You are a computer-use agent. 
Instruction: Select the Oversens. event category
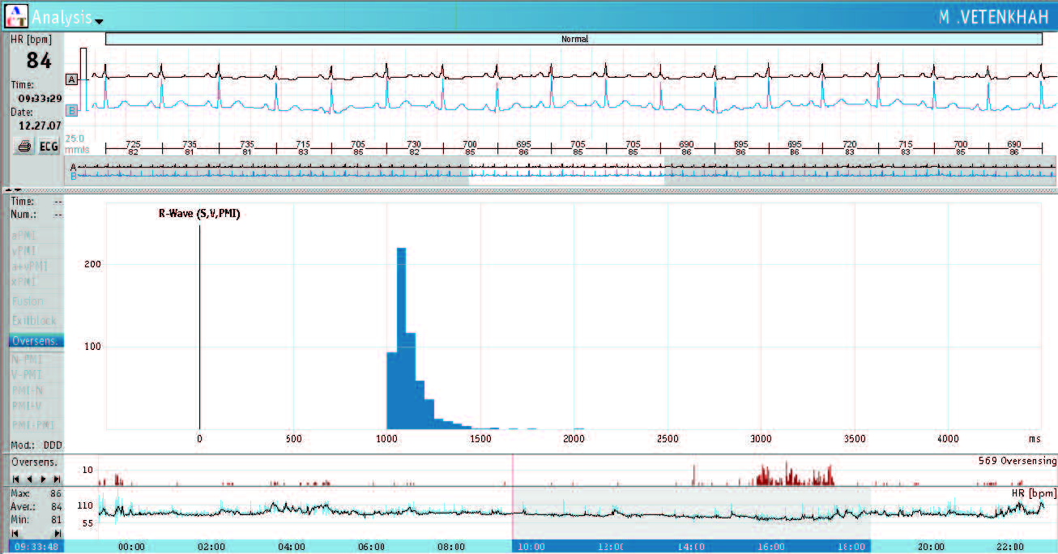click(36, 341)
